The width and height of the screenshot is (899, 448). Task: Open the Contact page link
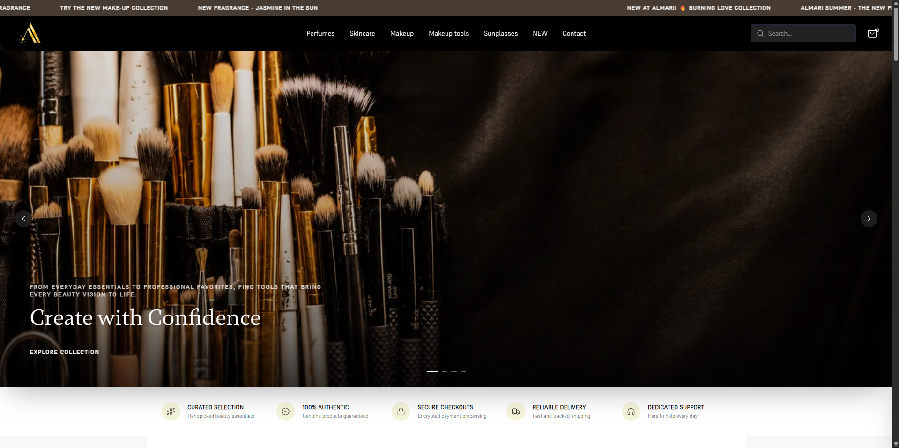tap(574, 34)
